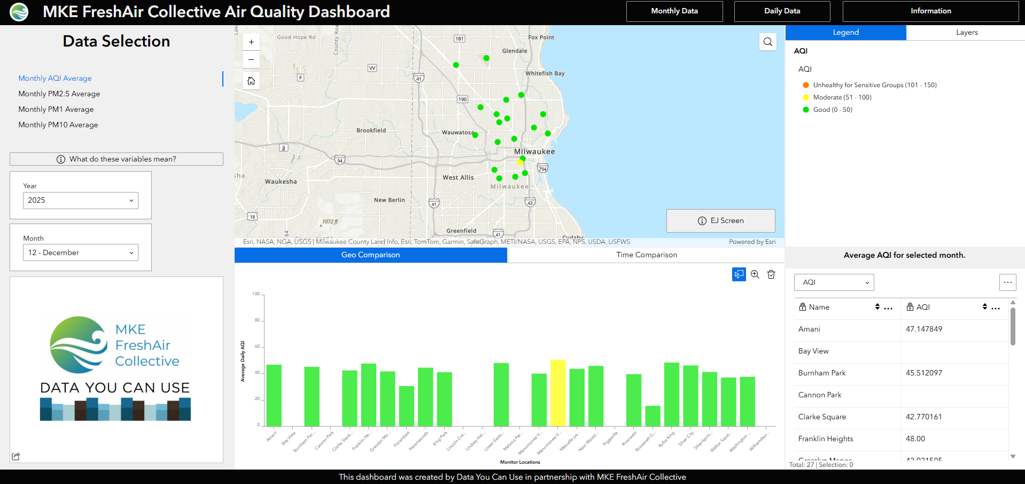Open table options ellipsis button
Viewport: 1025px width, 484px height.
pyautogui.click(x=1008, y=282)
